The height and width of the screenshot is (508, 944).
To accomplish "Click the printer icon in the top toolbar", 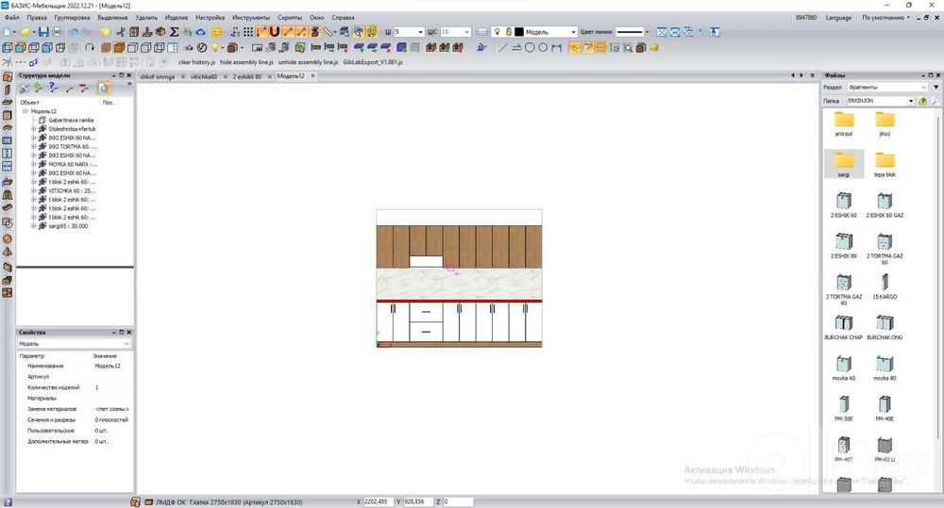I will (x=57, y=32).
